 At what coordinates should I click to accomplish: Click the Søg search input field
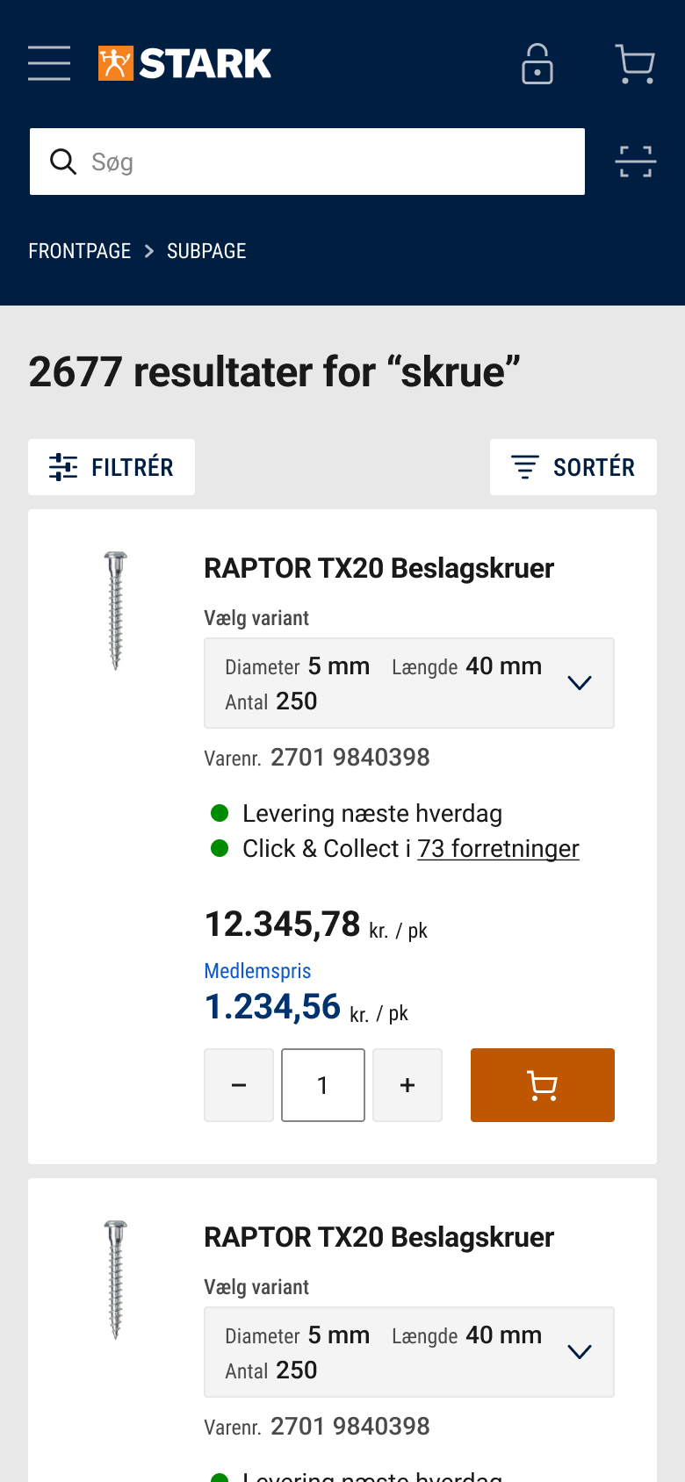334,162
